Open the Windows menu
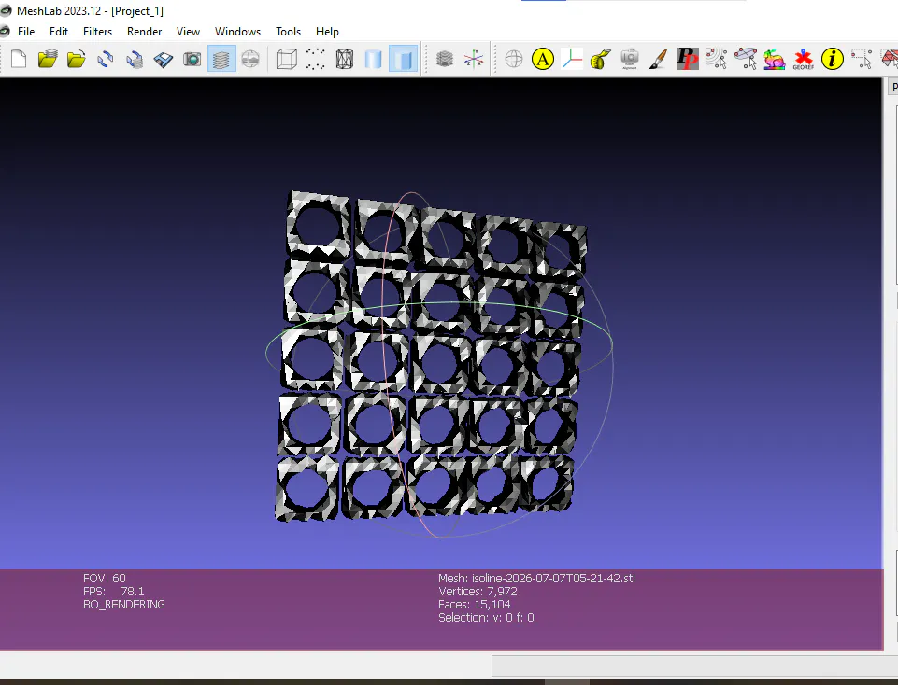Image resolution: width=898 pixels, height=685 pixels. (x=237, y=32)
